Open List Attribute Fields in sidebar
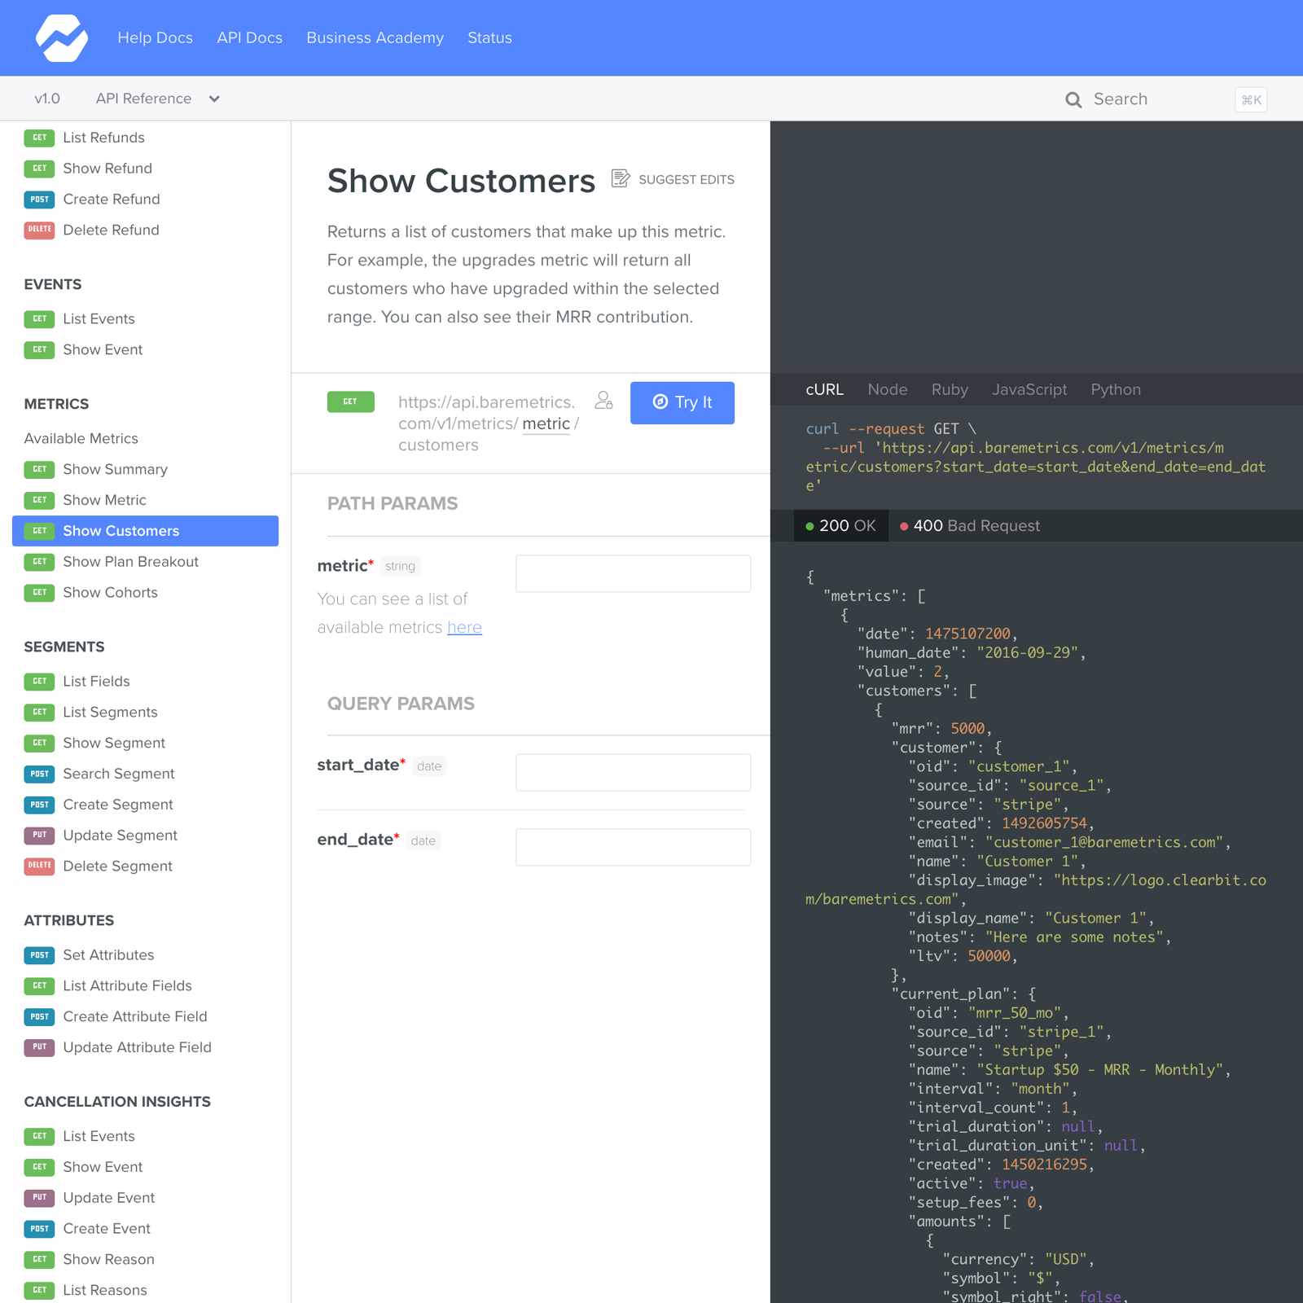The image size is (1303, 1303). click(x=127, y=985)
